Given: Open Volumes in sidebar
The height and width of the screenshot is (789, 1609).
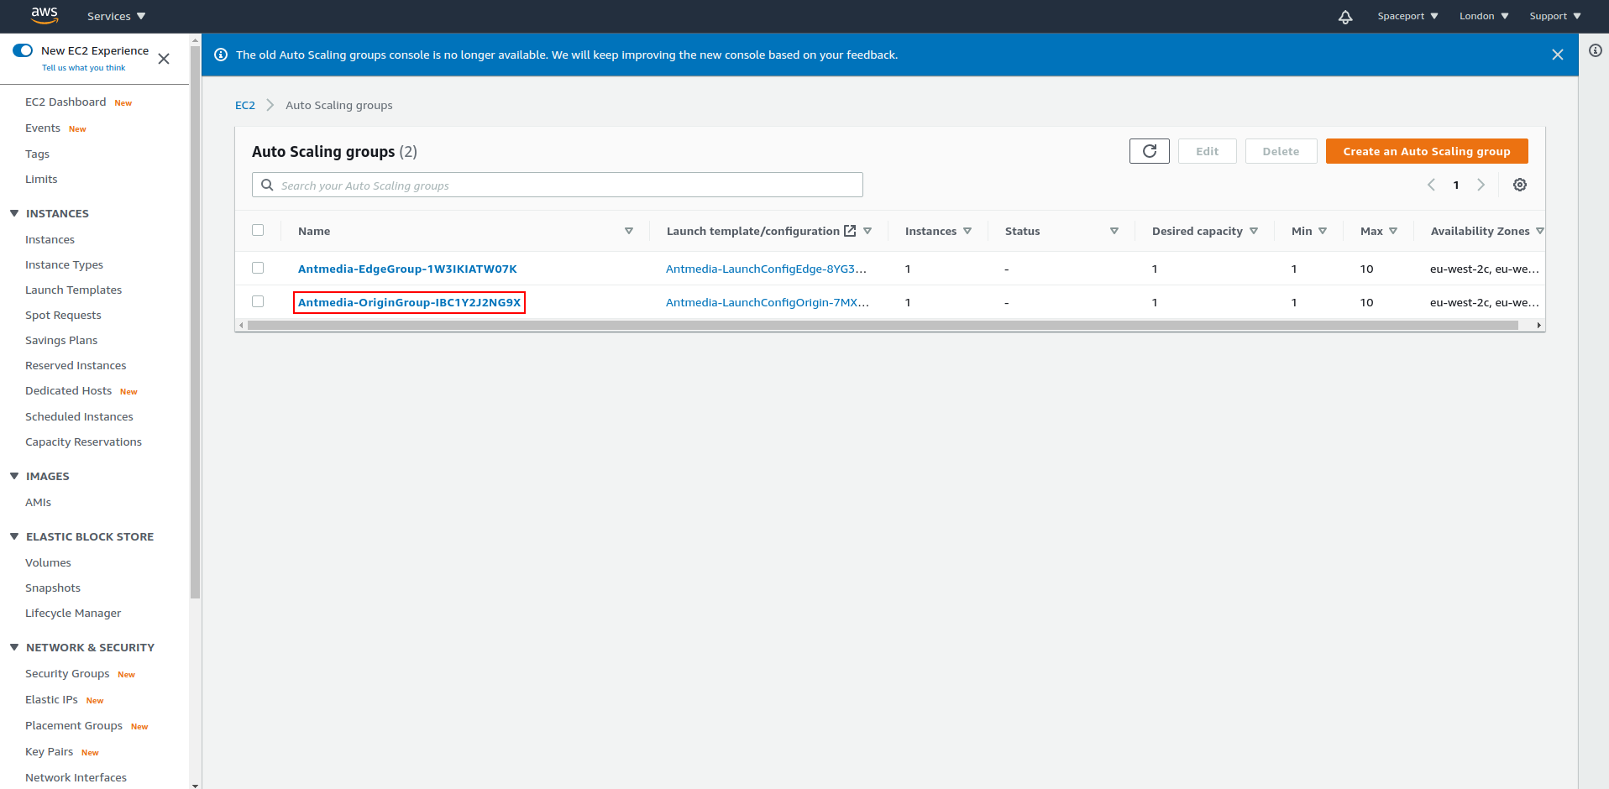Looking at the screenshot, I should (x=48, y=562).
